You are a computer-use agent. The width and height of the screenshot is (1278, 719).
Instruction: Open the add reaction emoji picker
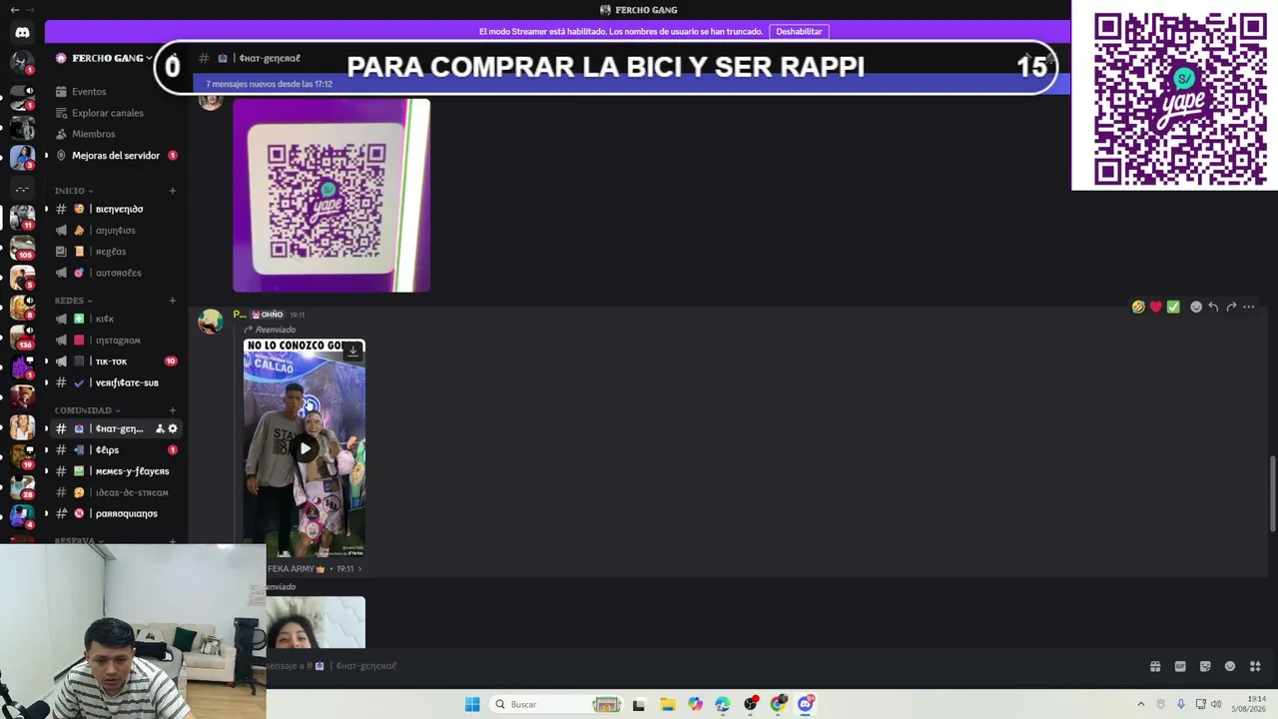pyautogui.click(x=1196, y=307)
